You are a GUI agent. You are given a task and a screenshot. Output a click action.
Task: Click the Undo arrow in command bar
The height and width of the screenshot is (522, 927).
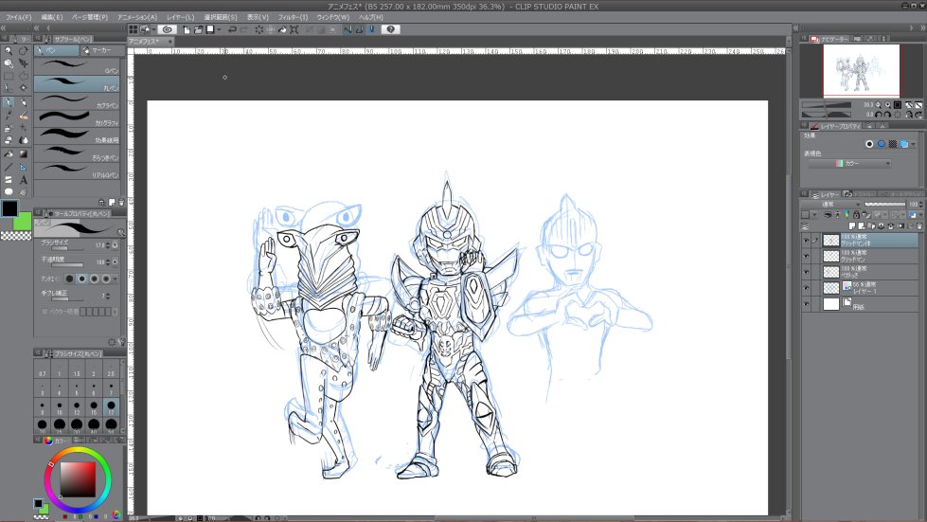point(232,29)
